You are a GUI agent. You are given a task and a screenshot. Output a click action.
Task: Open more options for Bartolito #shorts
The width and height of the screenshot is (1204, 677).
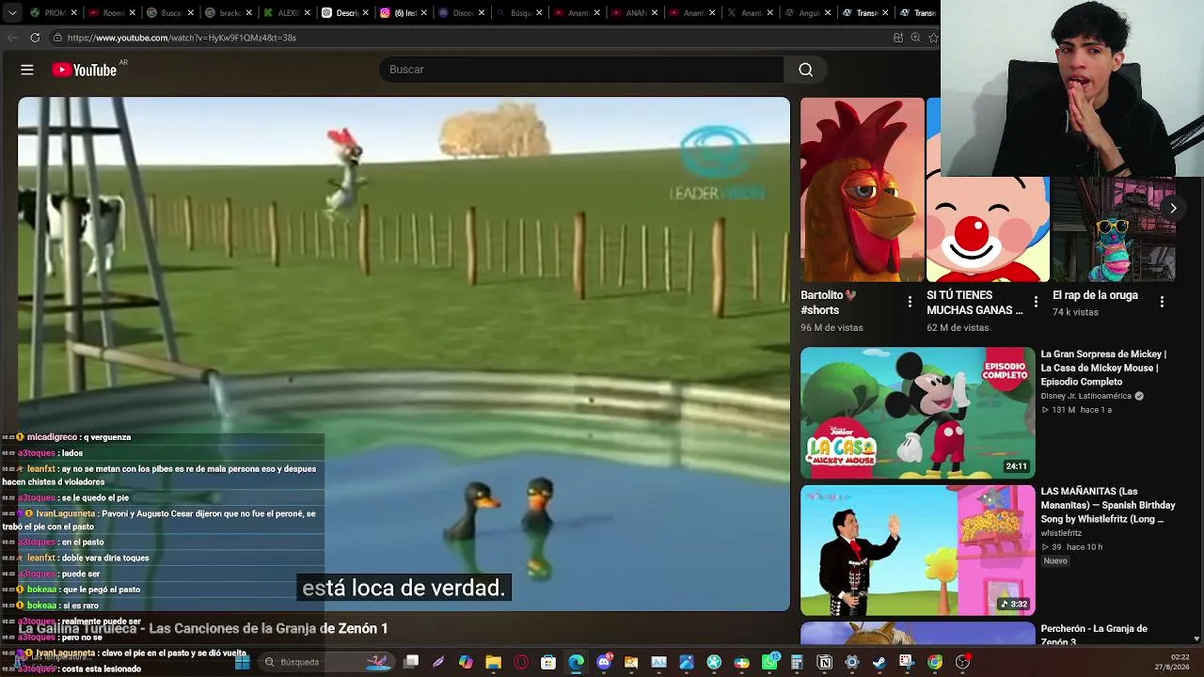(x=910, y=302)
